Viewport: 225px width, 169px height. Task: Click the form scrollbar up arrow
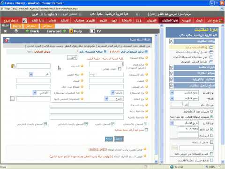pos(156,36)
